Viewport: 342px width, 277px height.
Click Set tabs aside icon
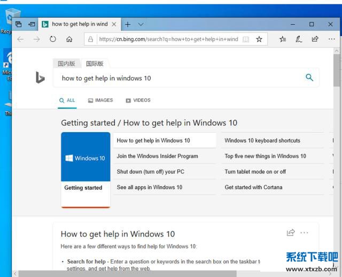click(32, 24)
